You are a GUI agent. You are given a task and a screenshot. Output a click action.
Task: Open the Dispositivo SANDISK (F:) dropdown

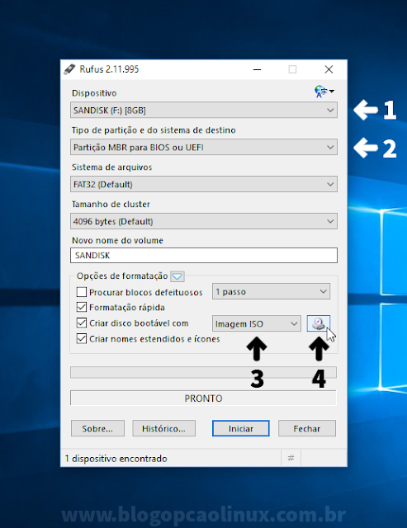coord(204,110)
